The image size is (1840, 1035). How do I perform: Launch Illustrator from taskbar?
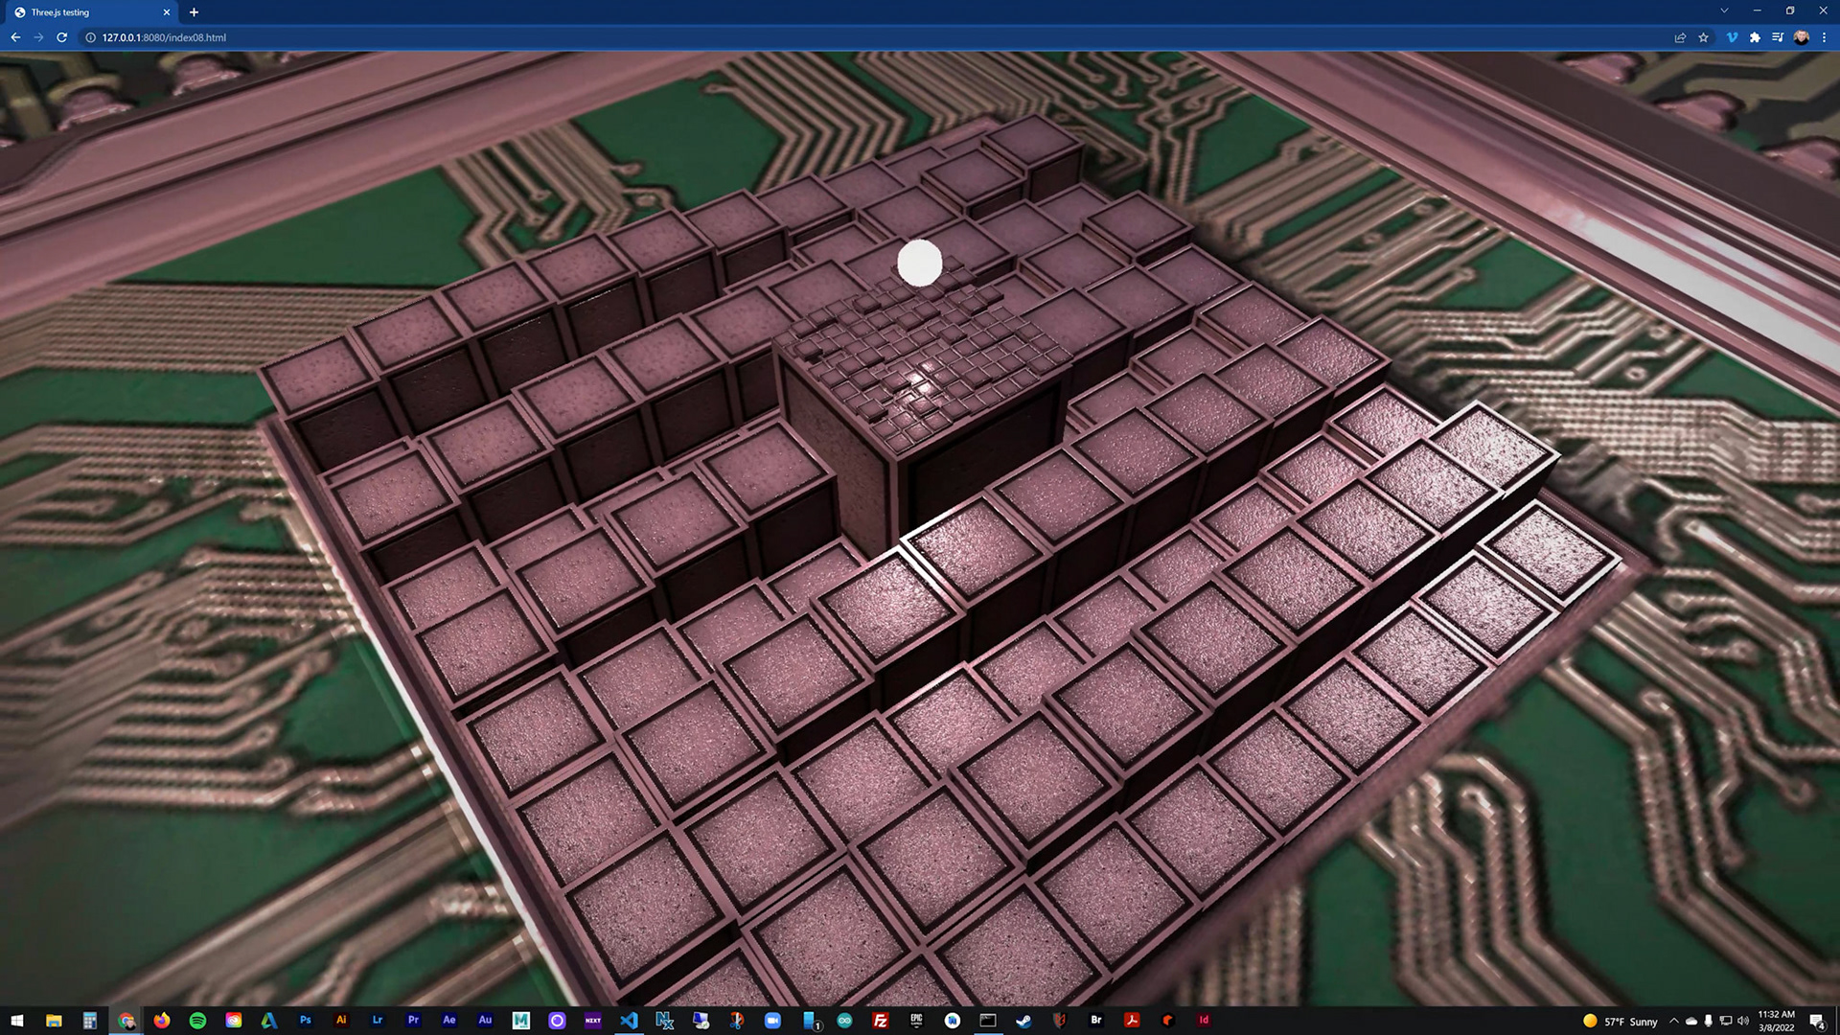pyautogui.click(x=341, y=1020)
